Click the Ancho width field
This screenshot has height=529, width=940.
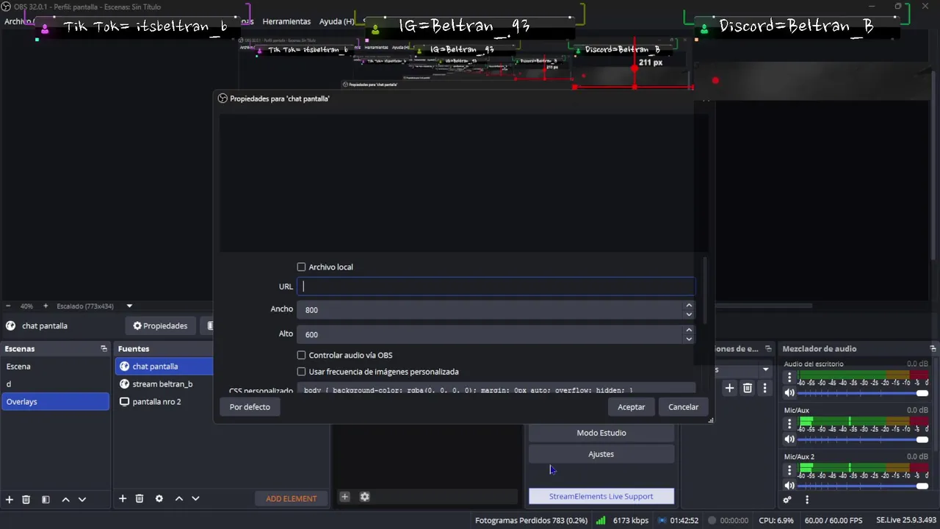click(490, 310)
